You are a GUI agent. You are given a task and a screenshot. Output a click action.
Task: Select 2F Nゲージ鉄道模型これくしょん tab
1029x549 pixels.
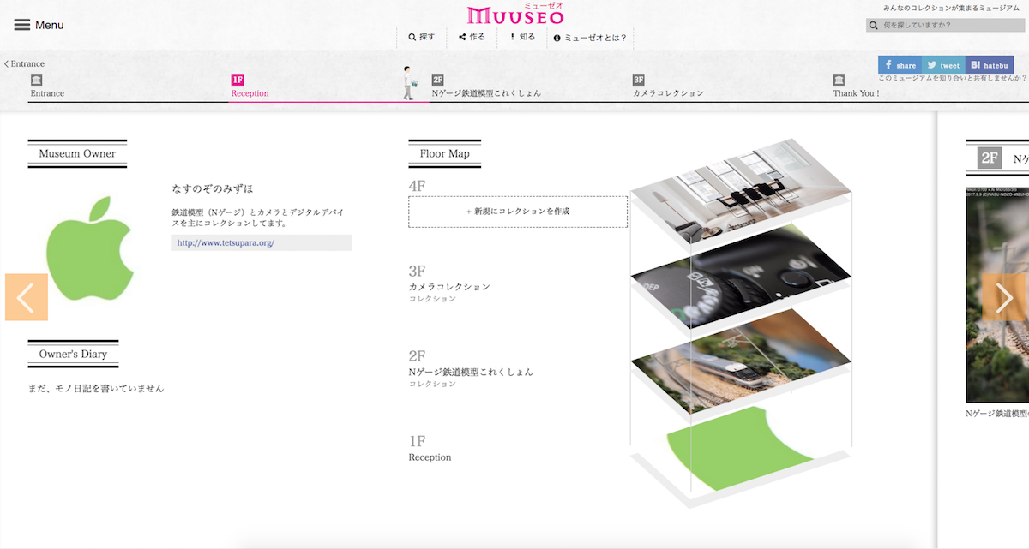pos(486,93)
